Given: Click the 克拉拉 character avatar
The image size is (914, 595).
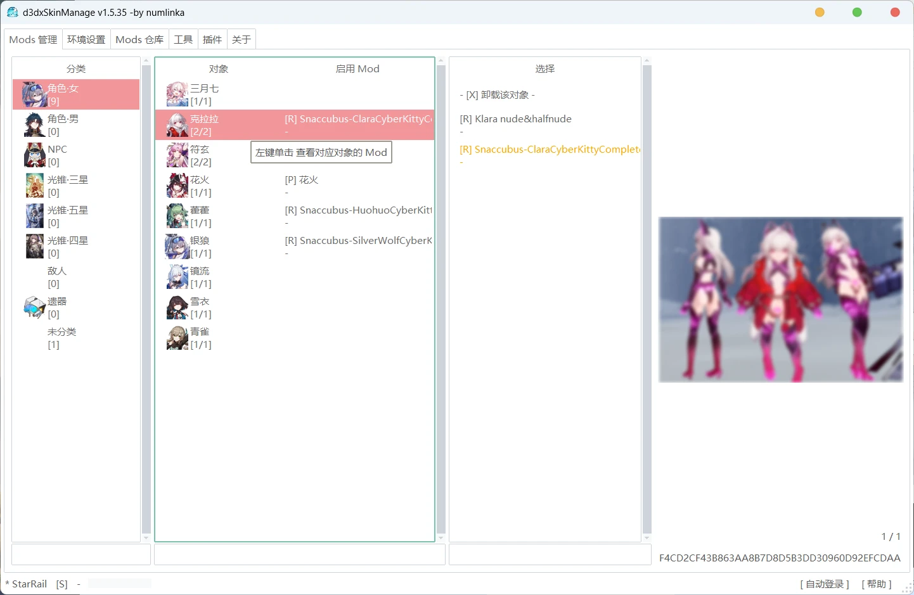Looking at the screenshot, I should pos(177,125).
